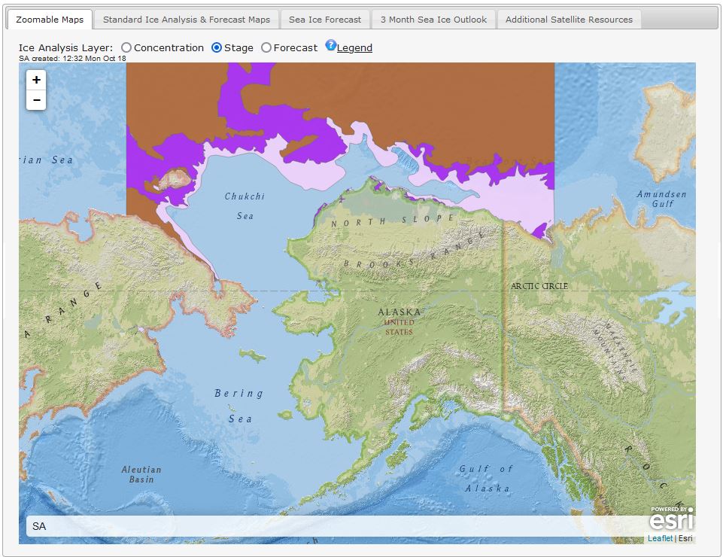The image size is (723, 557).
Task: Zoom out of the map
Action: click(36, 100)
